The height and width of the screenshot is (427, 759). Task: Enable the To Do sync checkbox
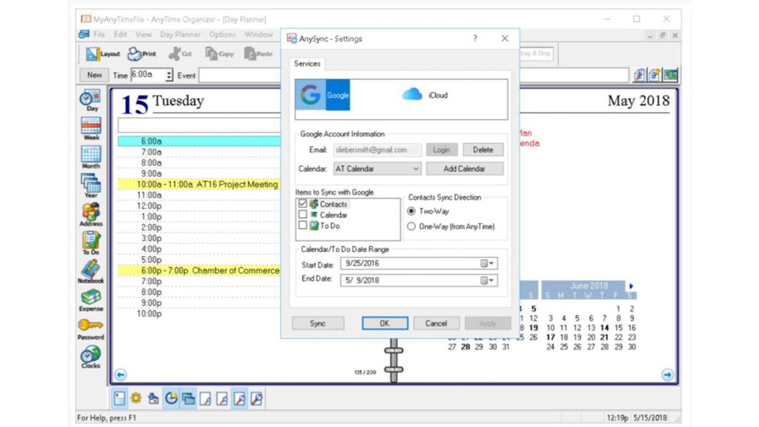click(x=303, y=225)
